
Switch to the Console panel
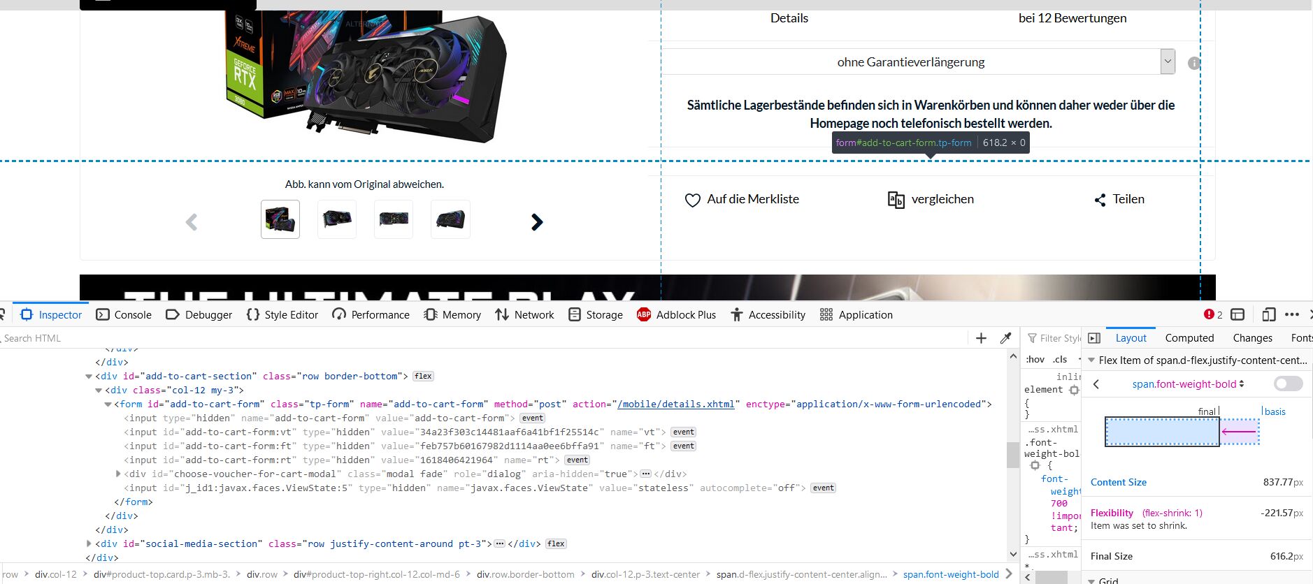coord(124,314)
